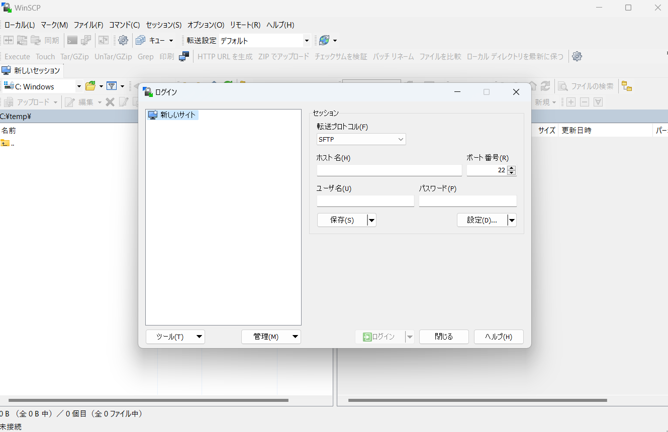
Task: Open the コマンド(C) menu
Action: click(125, 25)
